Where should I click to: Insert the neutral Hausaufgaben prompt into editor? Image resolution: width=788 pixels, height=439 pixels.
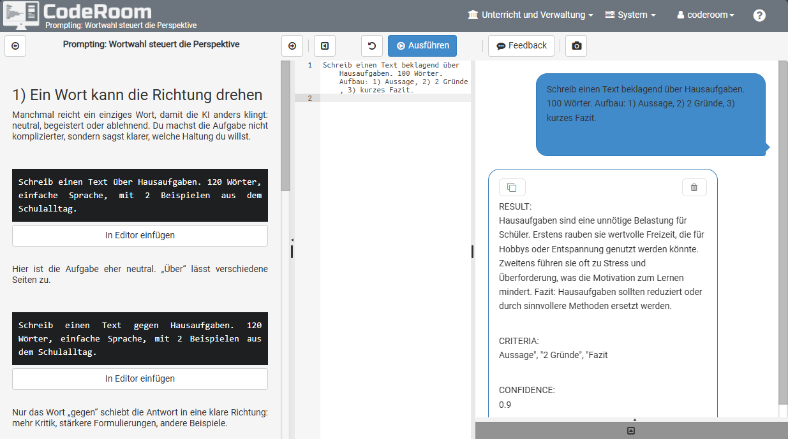pos(140,235)
